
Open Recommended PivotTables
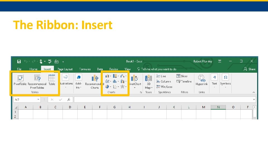37,82
